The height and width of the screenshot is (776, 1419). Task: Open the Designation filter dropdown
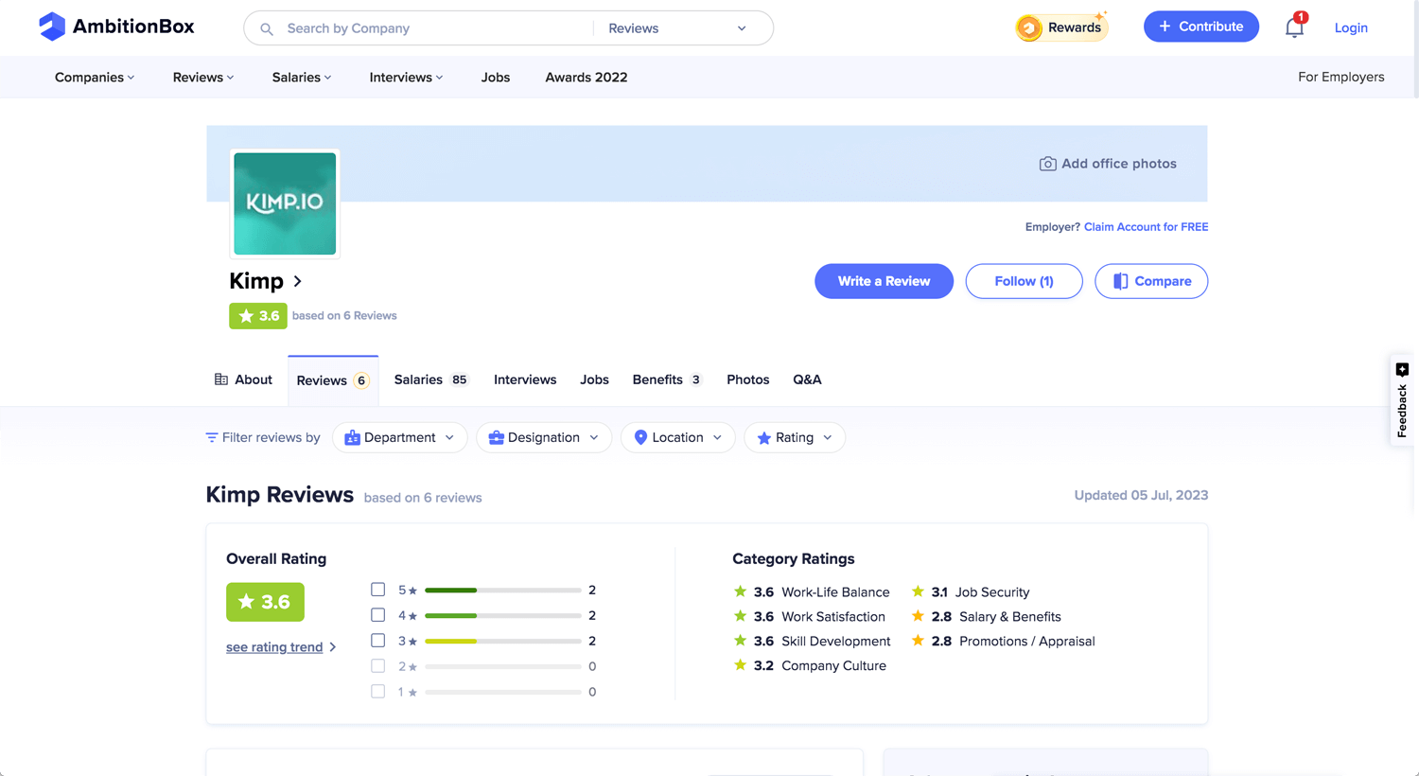(x=544, y=437)
